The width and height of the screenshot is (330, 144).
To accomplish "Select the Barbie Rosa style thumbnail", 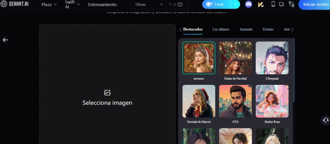I will [x=272, y=101].
